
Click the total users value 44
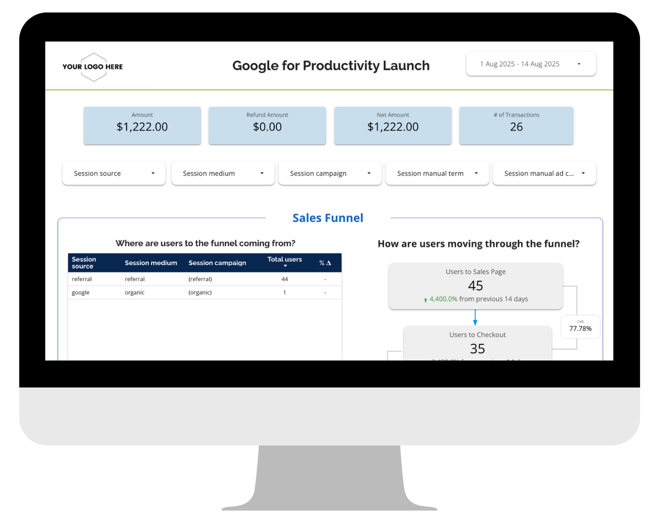tap(285, 279)
